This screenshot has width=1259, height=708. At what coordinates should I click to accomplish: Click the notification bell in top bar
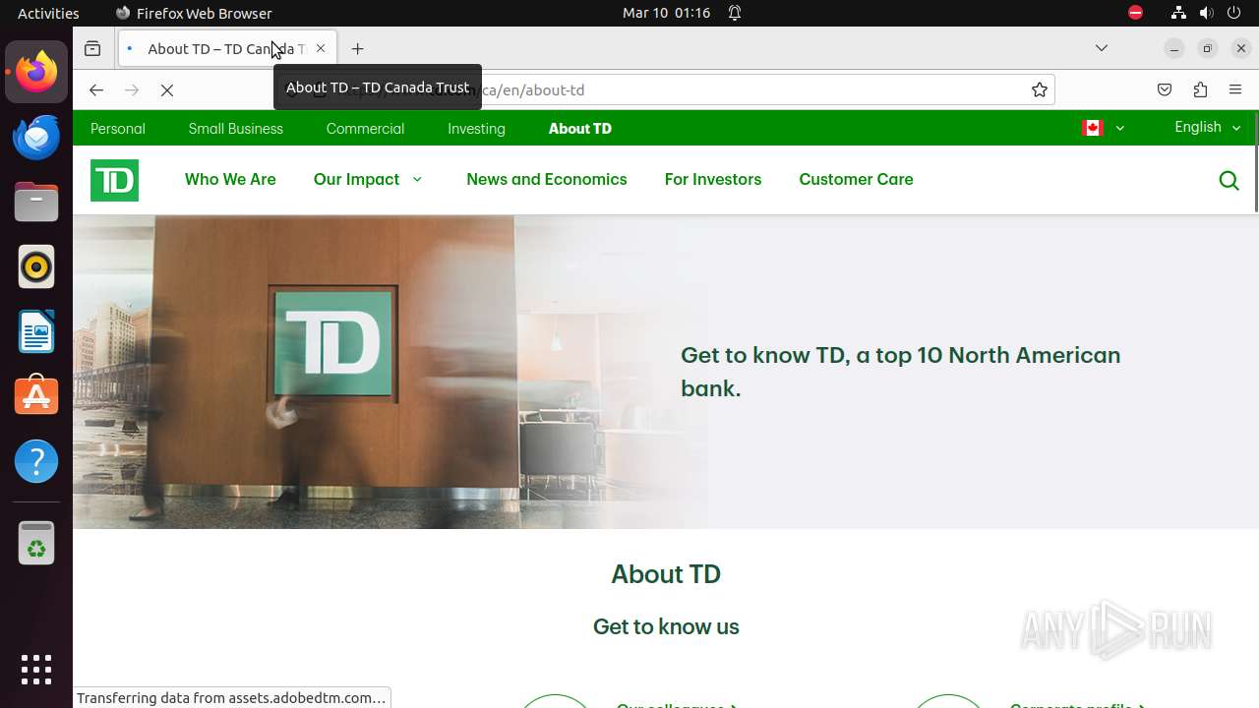tap(735, 13)
